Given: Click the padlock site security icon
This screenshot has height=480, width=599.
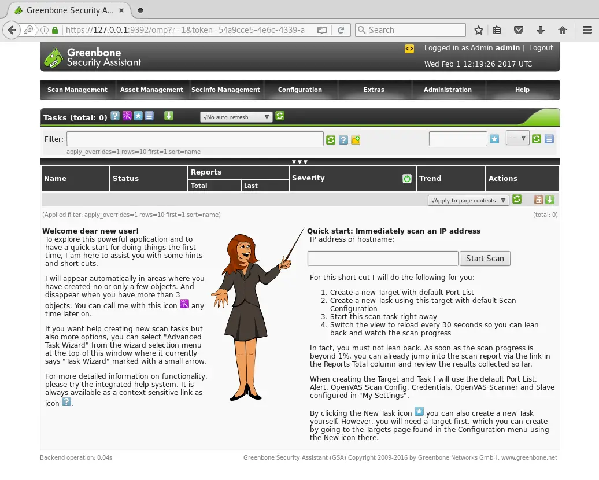Looking at the screenshot, I should (55, 30).
